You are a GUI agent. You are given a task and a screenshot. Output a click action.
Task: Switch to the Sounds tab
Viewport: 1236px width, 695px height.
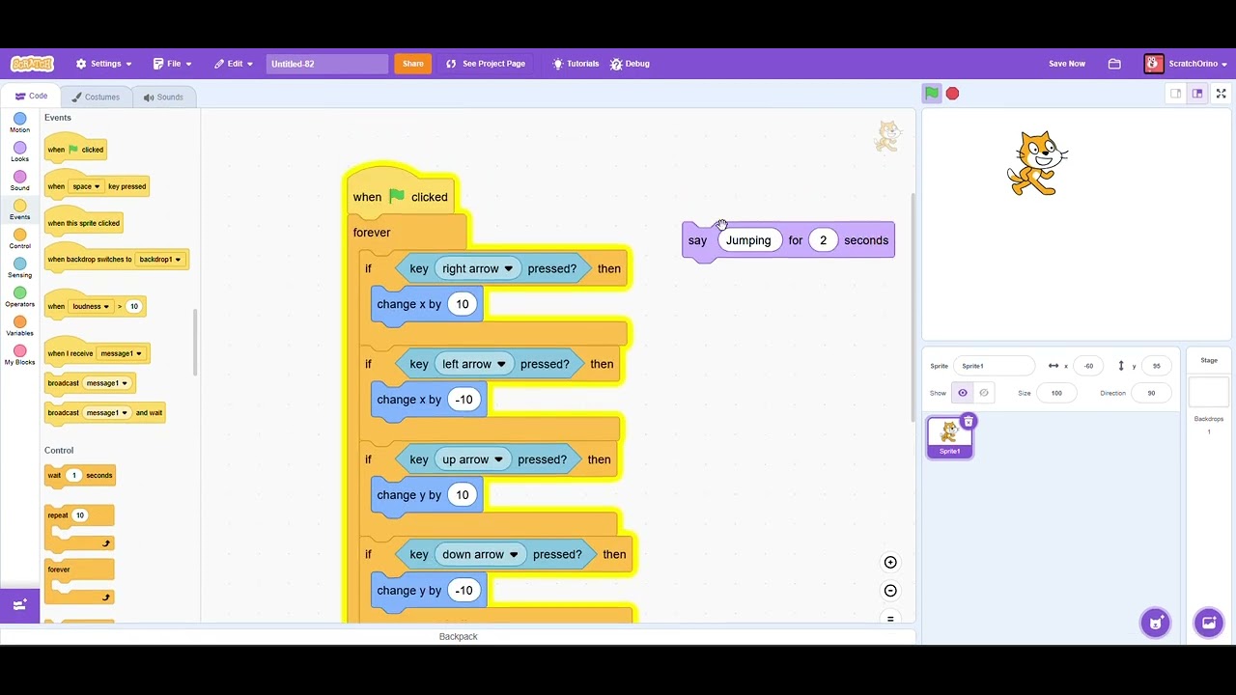[163, 97]
